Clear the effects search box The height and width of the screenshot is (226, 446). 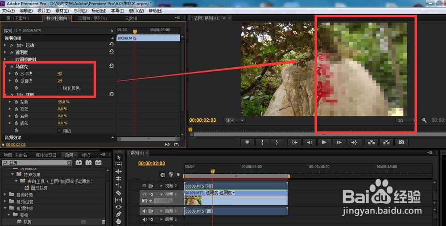70,163
